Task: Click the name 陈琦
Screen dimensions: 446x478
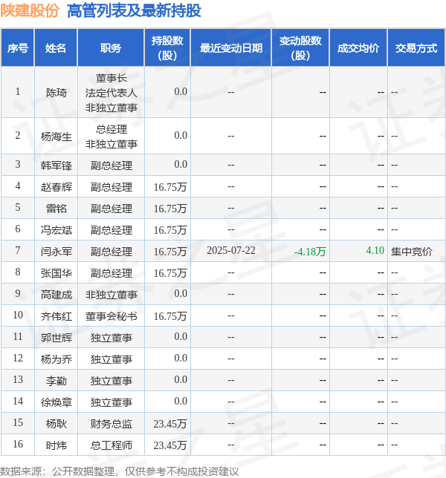Action: click(x=56, y=92)
